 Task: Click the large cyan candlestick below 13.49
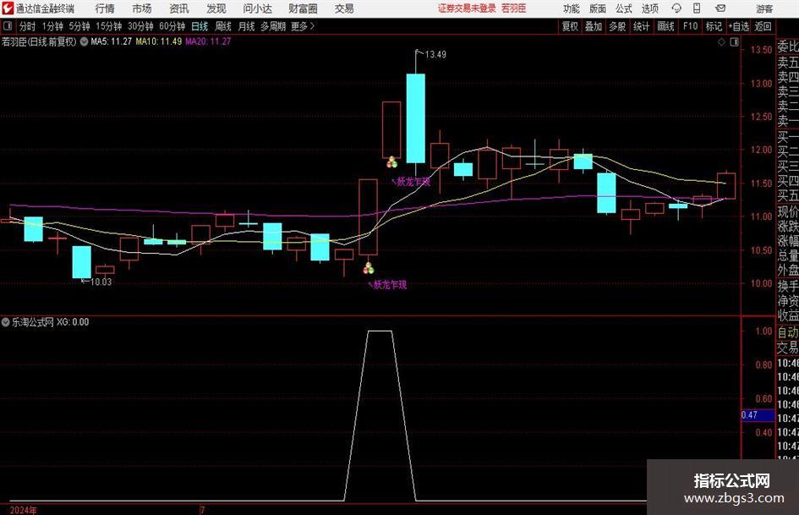click(x=416, y=118)
